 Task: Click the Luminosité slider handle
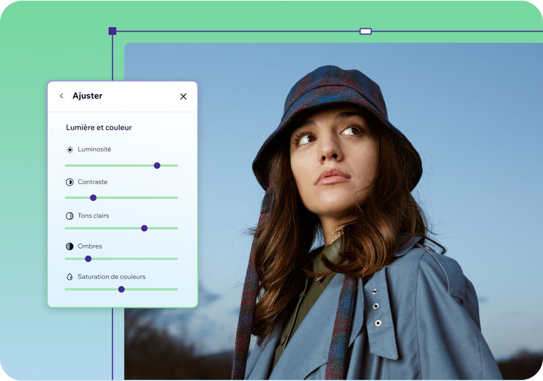coord(157,166)
